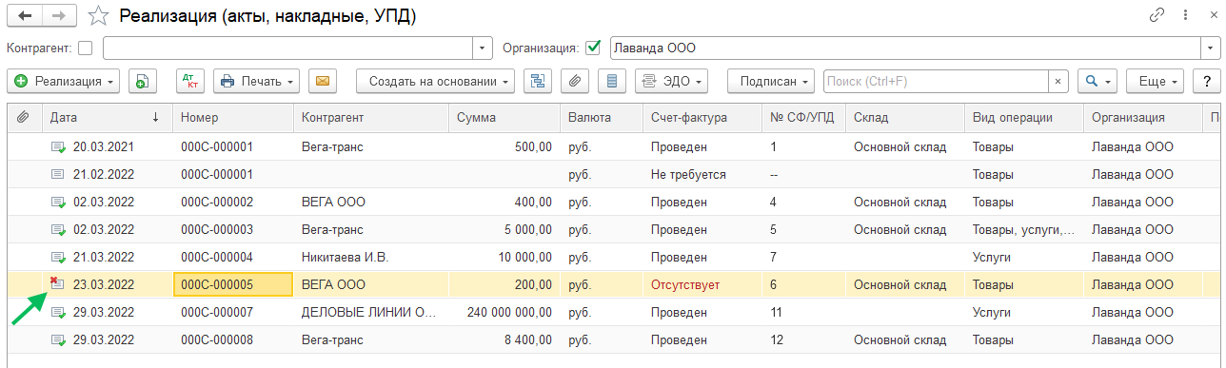Open the Печать dropdown menu
The width and height of the screenshot is (1226, 368).
[x=257, y=82]
